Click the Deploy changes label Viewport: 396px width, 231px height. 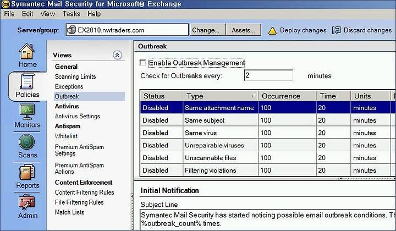[303, 30]
